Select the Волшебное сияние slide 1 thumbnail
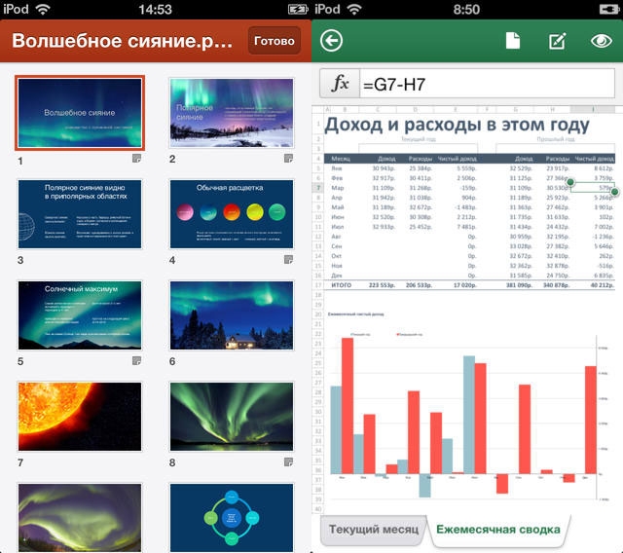623x553 pixels. [x=80, y=113]
